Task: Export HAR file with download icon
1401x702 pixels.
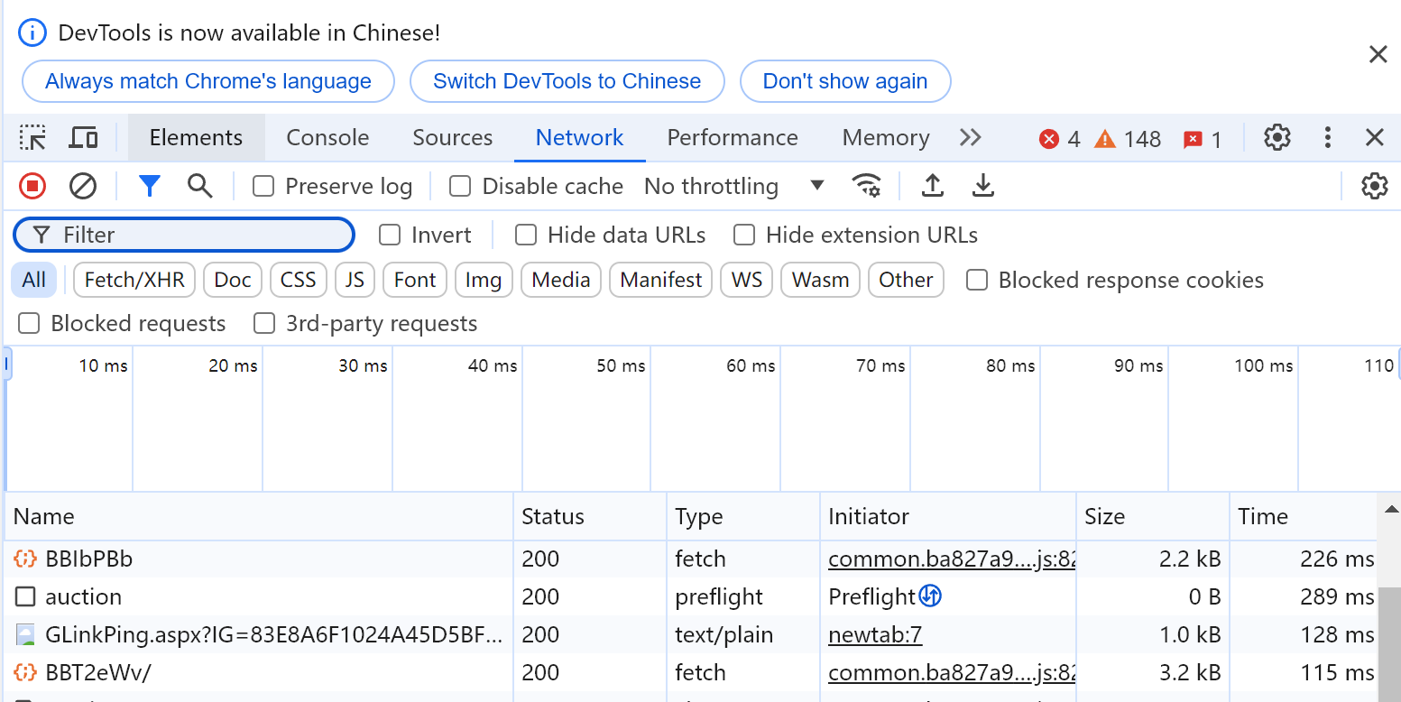Action: tap(982, 187)
